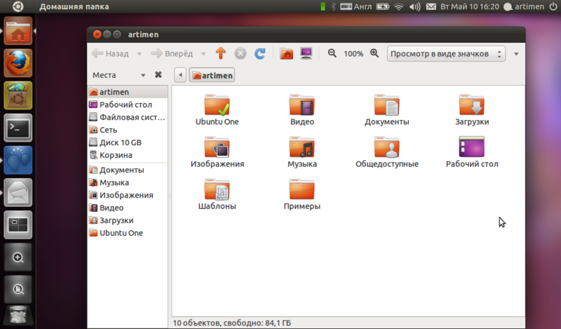Select artimen in the places sidebar
This screenshot has width=561, height=329.
[128, 92]
